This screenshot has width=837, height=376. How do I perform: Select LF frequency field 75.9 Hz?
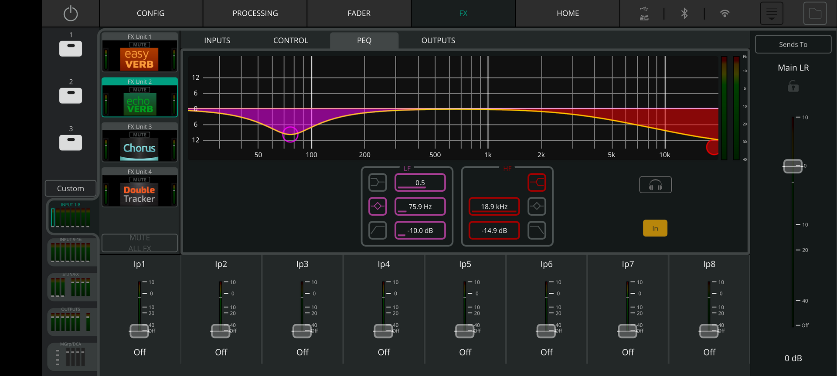[420, 207]
